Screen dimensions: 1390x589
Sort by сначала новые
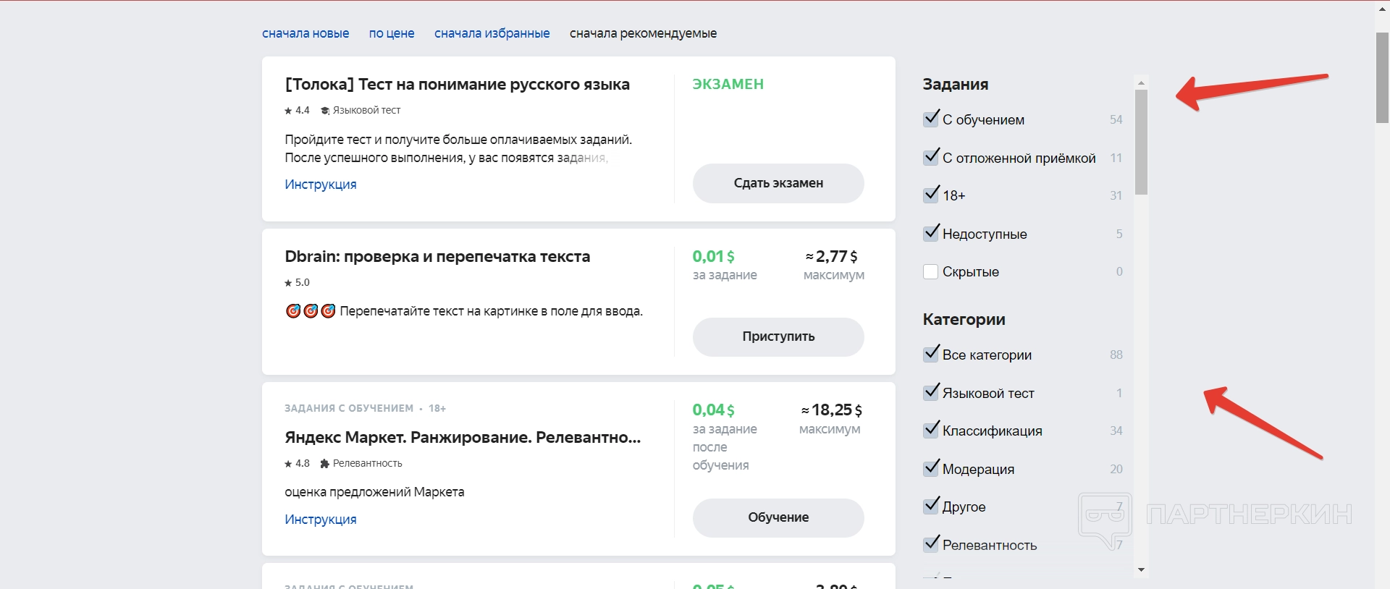click(x=306, y=33)
